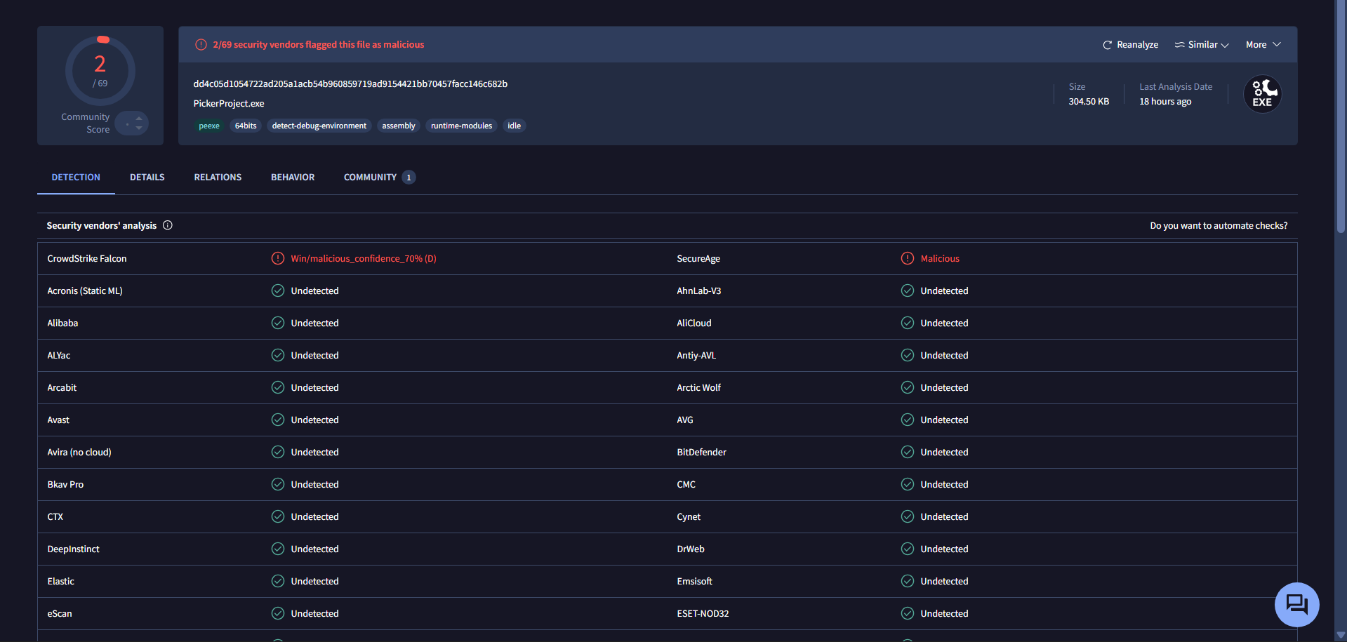Downvote the community score
1347x642 pixels.
pyautogui.click(x=139, y=128)
